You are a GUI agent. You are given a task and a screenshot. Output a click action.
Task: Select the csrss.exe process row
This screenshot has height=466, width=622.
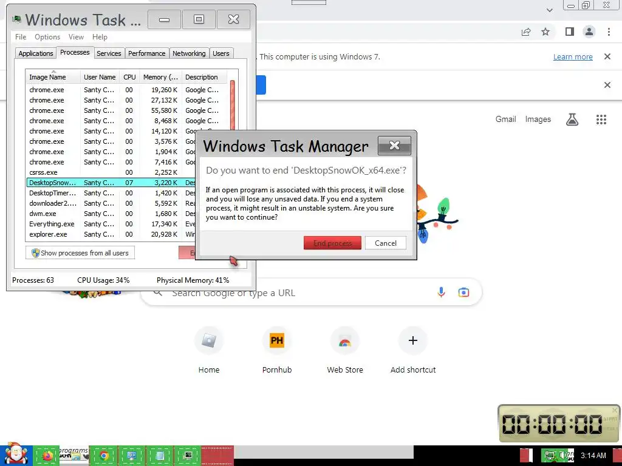click(x=111, y=172)
